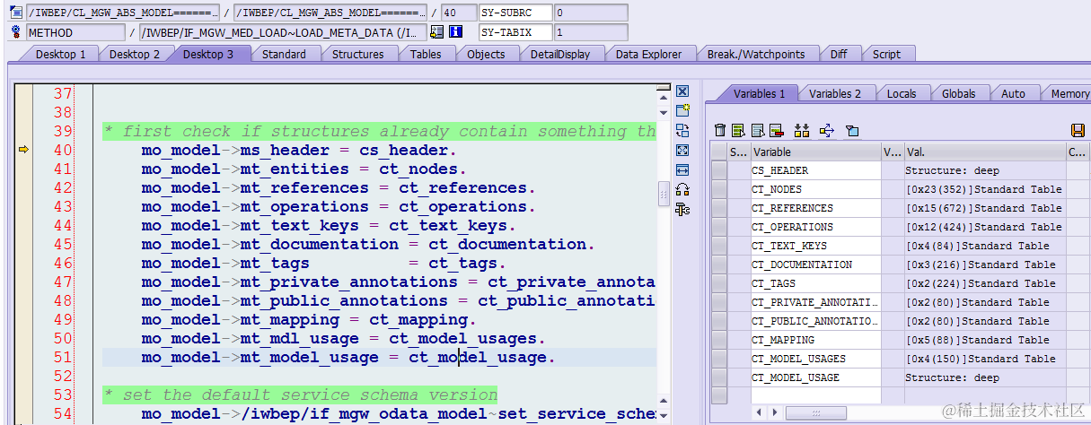Viewport: 1091px width, 425px height.
Task: Select the Locals tab
Action: [x=902, y=93]
